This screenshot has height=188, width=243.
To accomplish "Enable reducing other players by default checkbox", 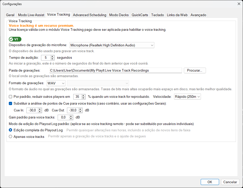I will (11, 97).
